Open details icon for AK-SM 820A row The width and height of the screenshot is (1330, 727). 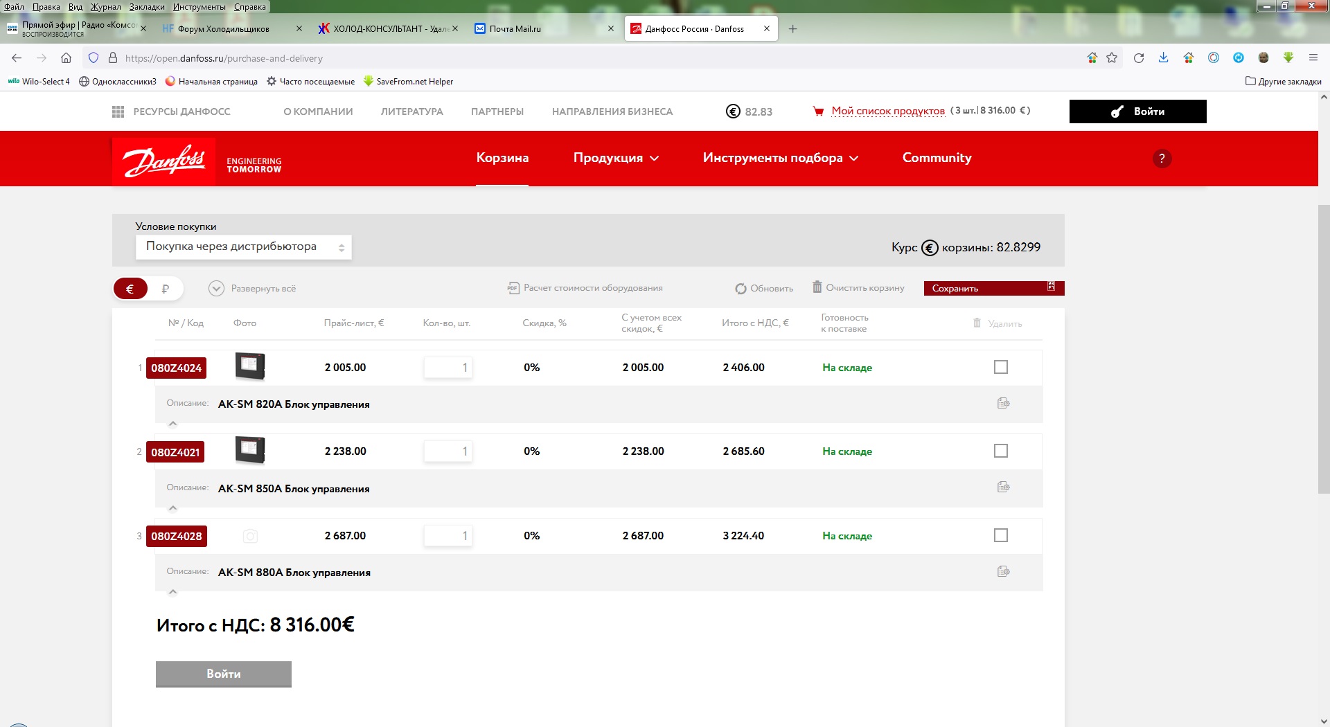pos(1003,403)
